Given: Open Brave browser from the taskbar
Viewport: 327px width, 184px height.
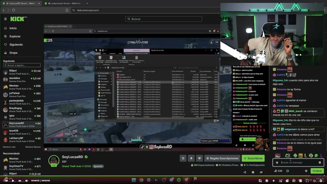Looking at the screenshot, I should 186,180.
